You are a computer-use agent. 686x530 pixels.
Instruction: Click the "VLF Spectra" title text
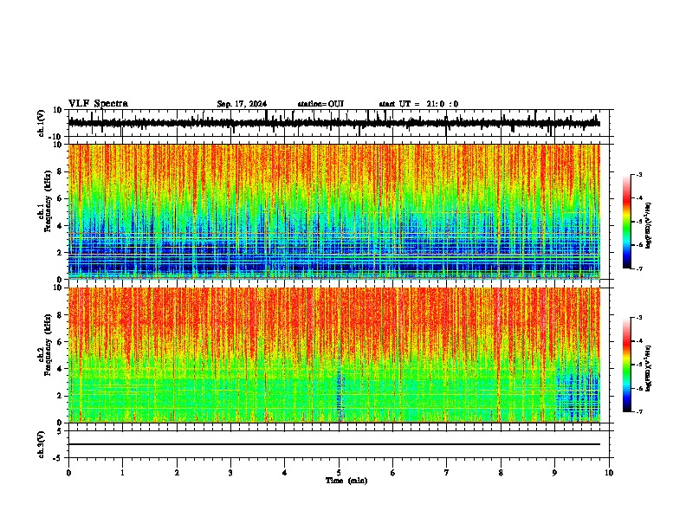[x=99, y=104]
